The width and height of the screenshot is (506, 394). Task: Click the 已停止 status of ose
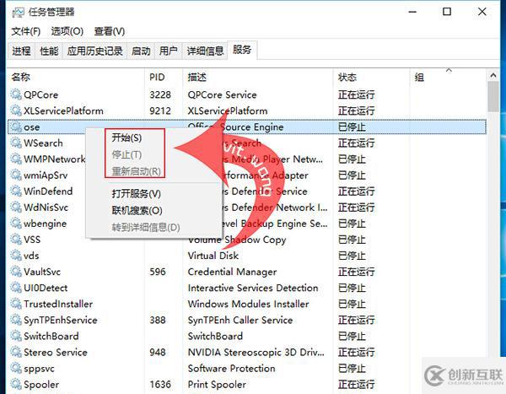[x=352, y=127]
